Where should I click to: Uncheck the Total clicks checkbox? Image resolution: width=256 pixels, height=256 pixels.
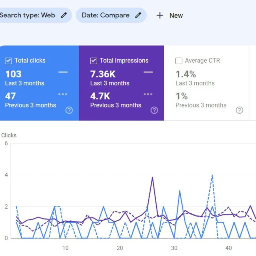click(x=8, y=61)
